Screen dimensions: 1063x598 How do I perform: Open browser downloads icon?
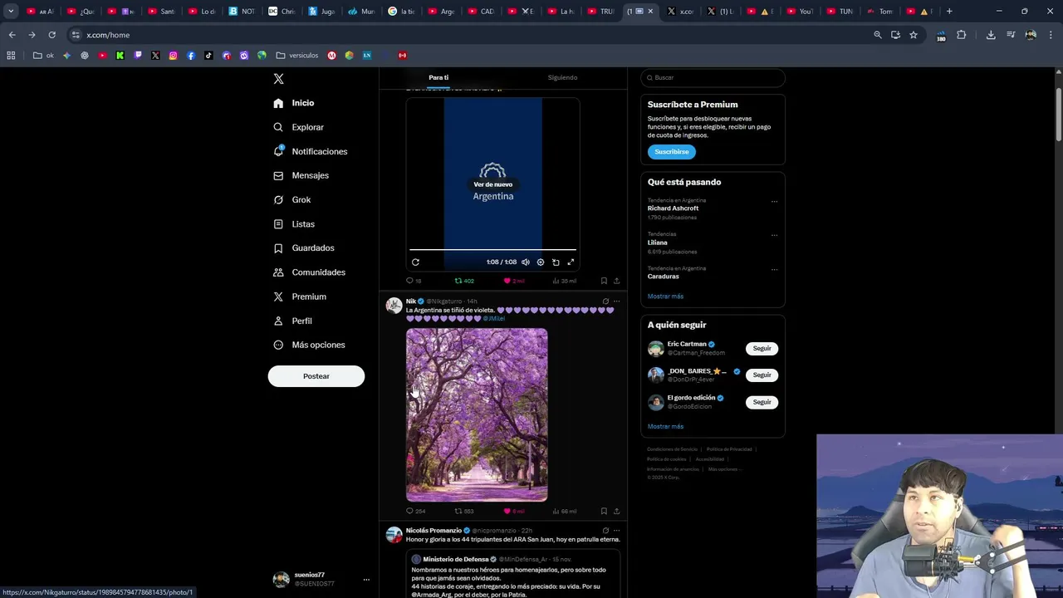pyautogui.click(x=991, y=35)
